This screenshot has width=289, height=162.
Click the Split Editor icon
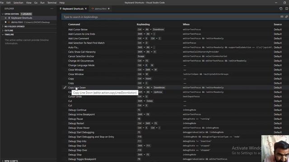[x=287, y=9]
